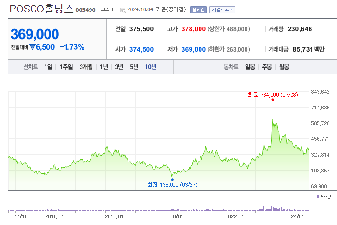Image resolution: width=337 pixels, height=225 pixels.
Task: Click the current price 369,000
Action: click(35, 34)
